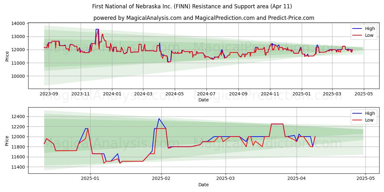Select the 2023-09 date tick label

pos(49,94)
